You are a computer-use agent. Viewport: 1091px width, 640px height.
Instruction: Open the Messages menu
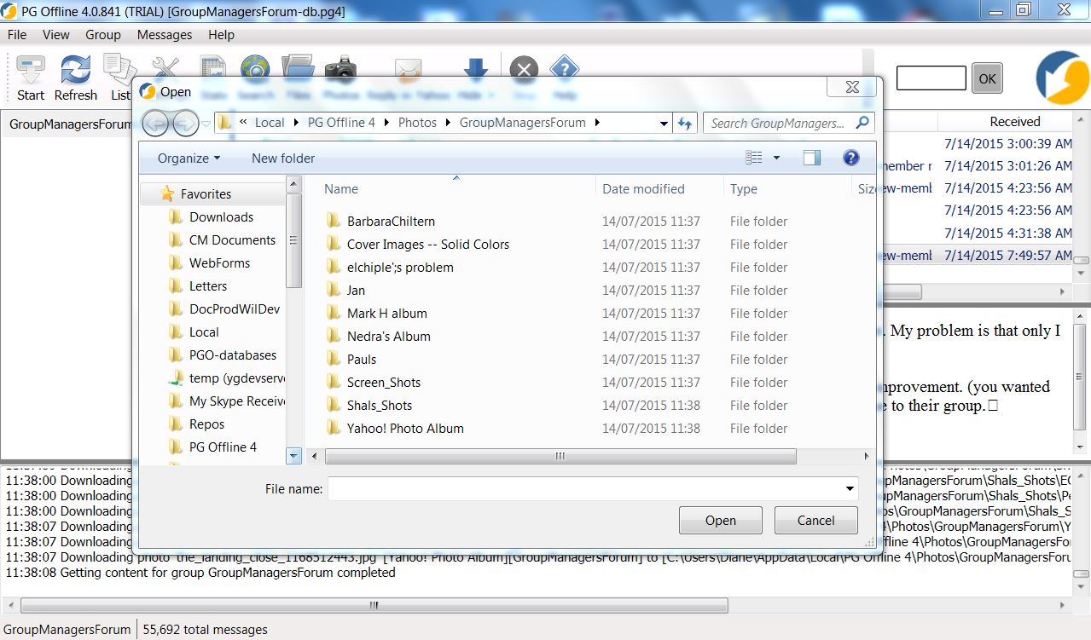[165, 35]
